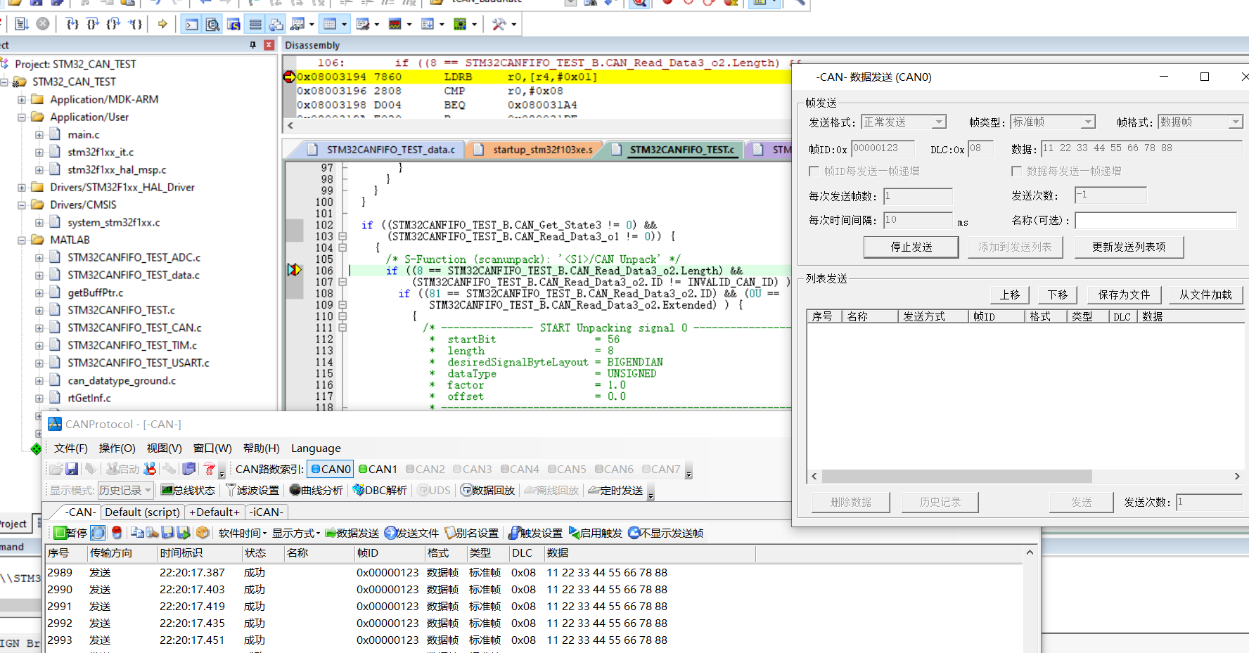
Task: Open 定时发送 timed send in CANProtocol
Action: point(615,490)
